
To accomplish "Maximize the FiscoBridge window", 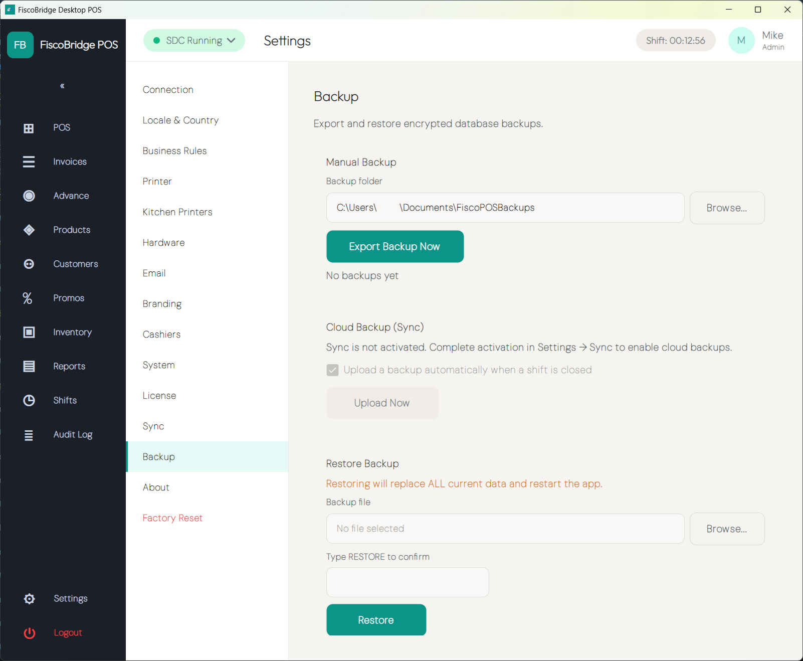I will (x=758, y=10).
